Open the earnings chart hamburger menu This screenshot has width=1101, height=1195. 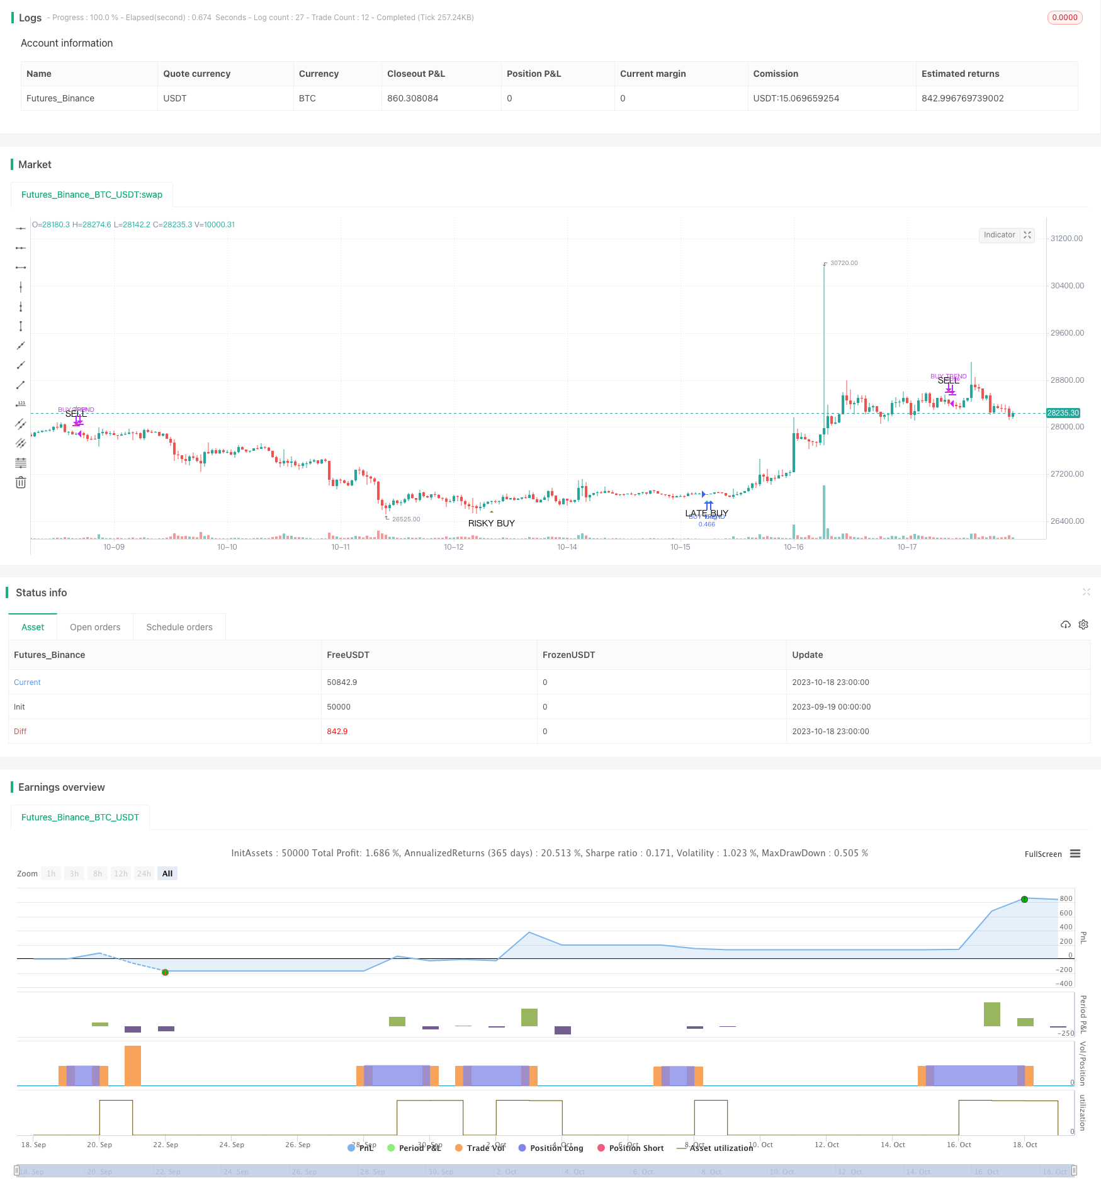click(1075, 854)
